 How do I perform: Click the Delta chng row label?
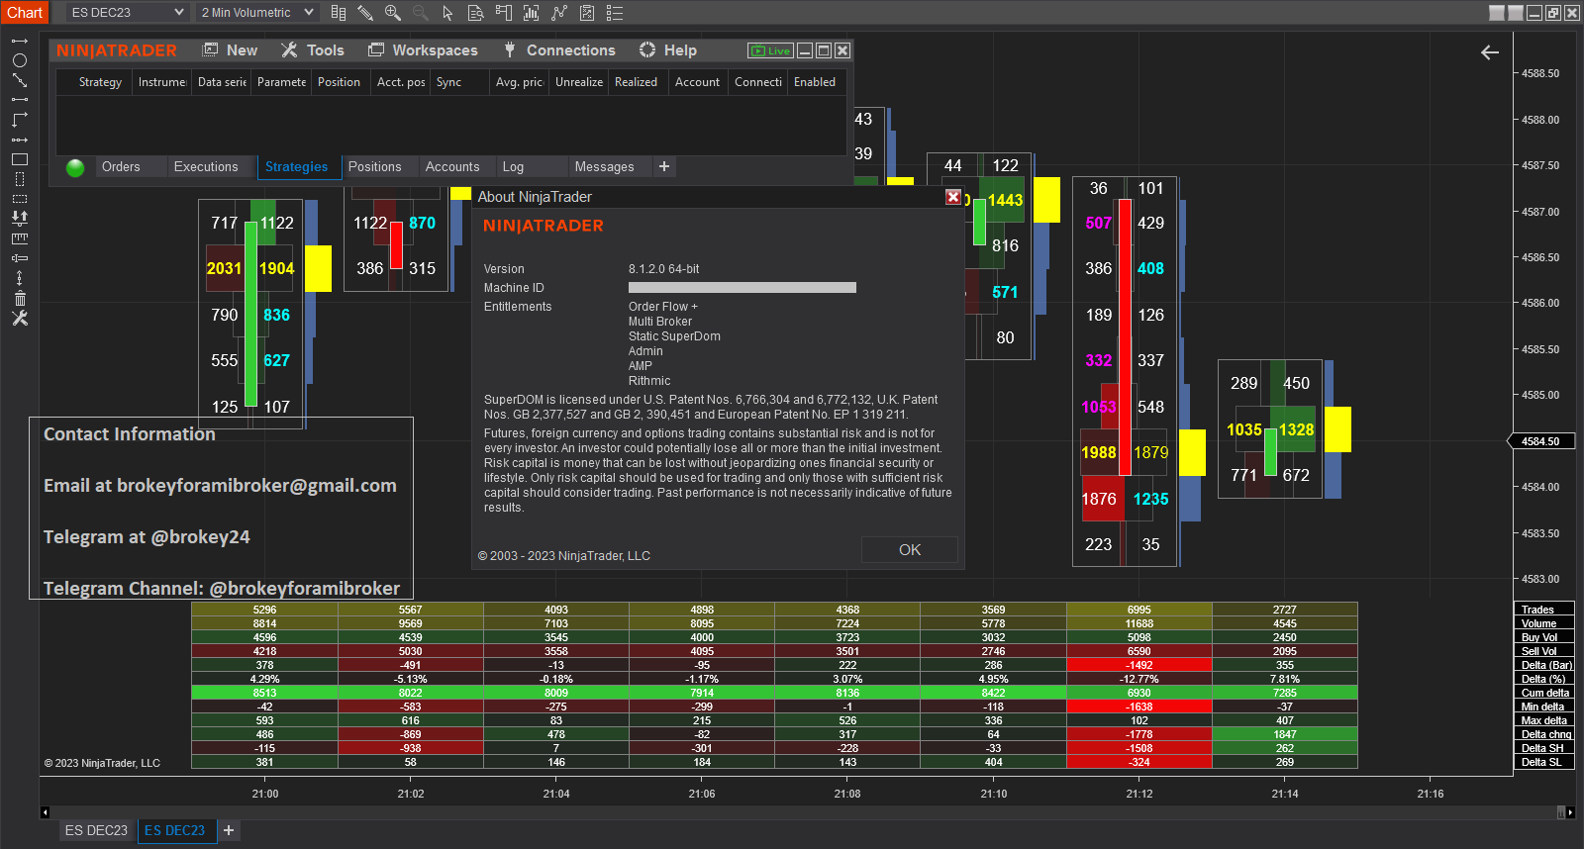tap(1545, 734)
